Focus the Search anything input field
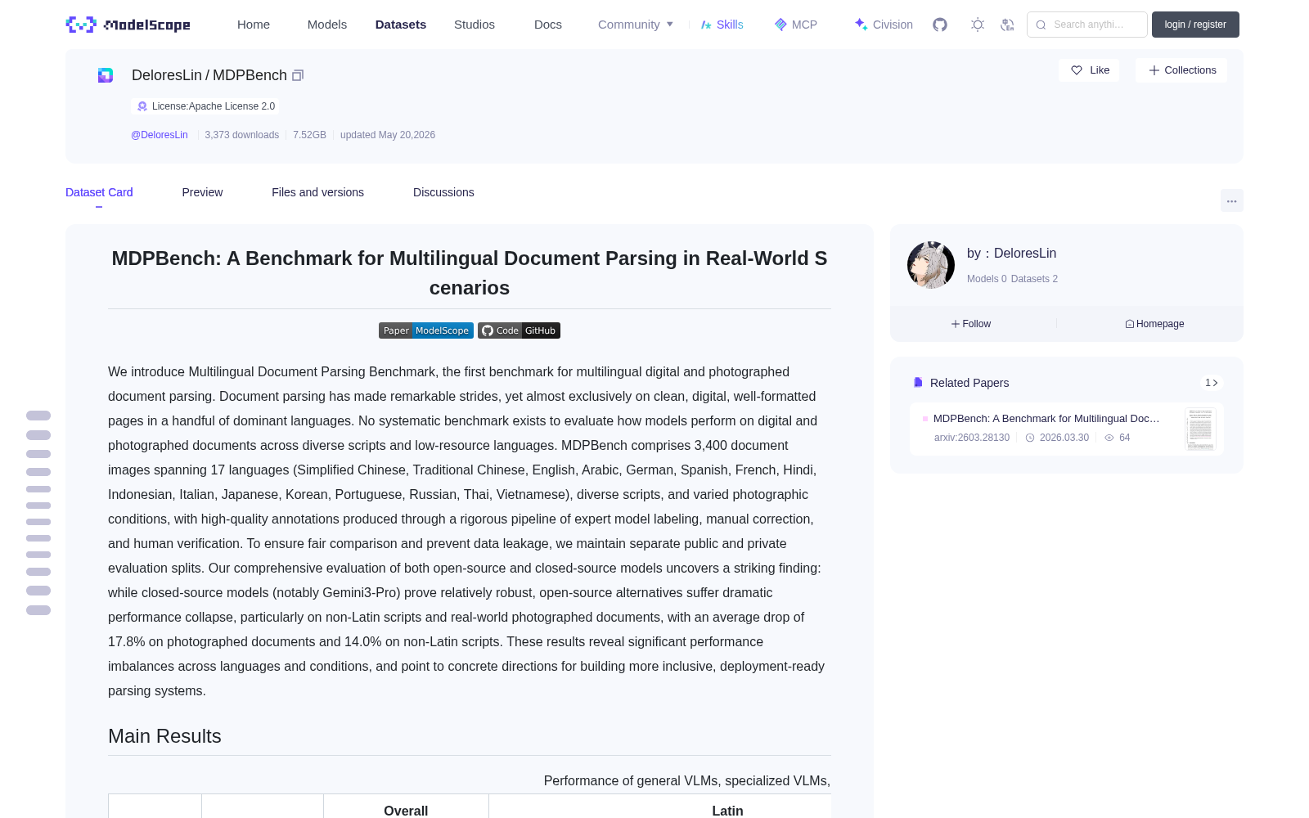Image resolution: width=1309 pixels, height=818 pixels. (x=1087, y=25)
